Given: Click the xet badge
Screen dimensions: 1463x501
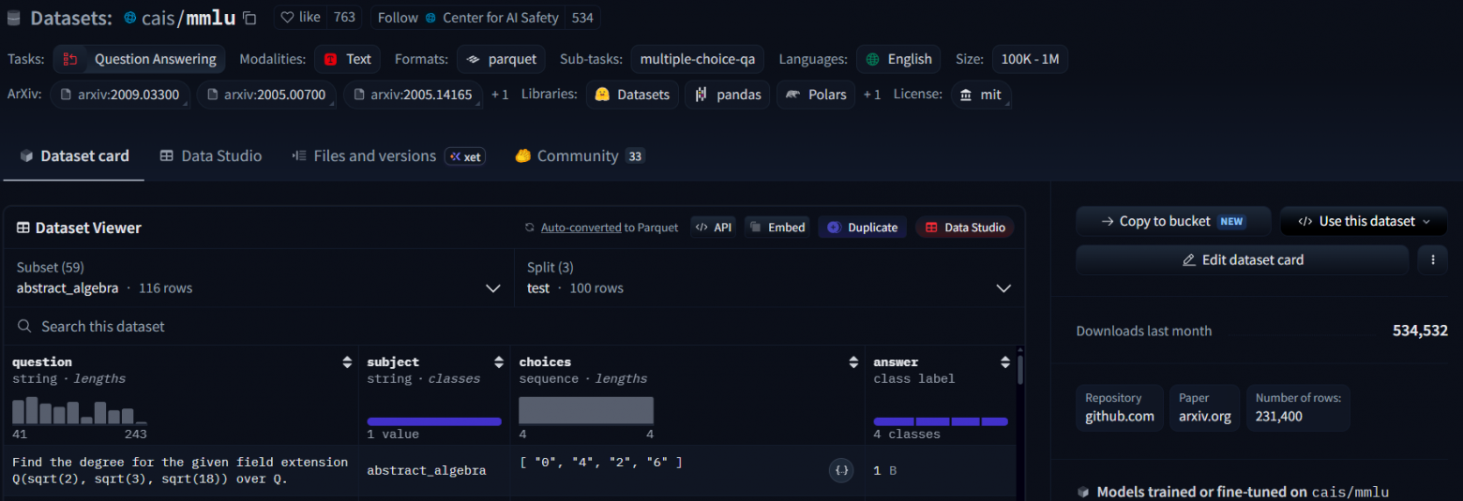Looking at the screenshot, I should [x=465, y=156].
